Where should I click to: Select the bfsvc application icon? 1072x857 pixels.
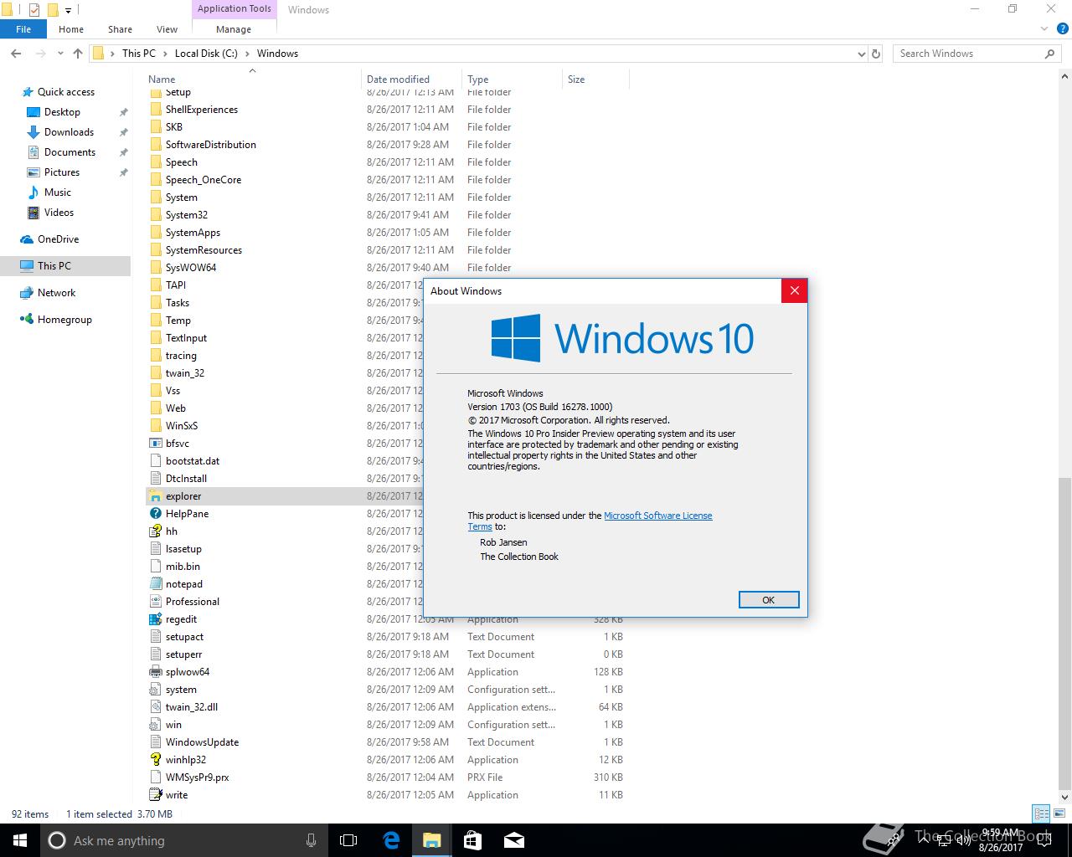(155, 444)
